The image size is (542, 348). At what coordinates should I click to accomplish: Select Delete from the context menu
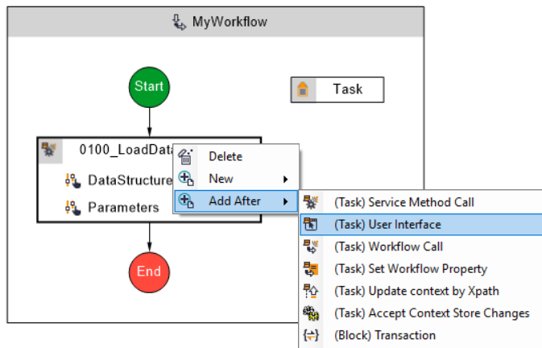click(x=225, y=156)
